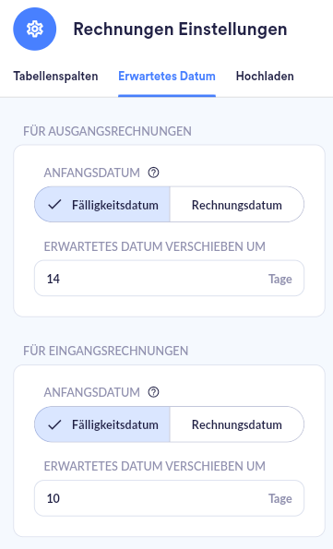Click Erwartetes Datum verschieben um label above 14
The image size is (333, 549).
(x=154, y=246)
